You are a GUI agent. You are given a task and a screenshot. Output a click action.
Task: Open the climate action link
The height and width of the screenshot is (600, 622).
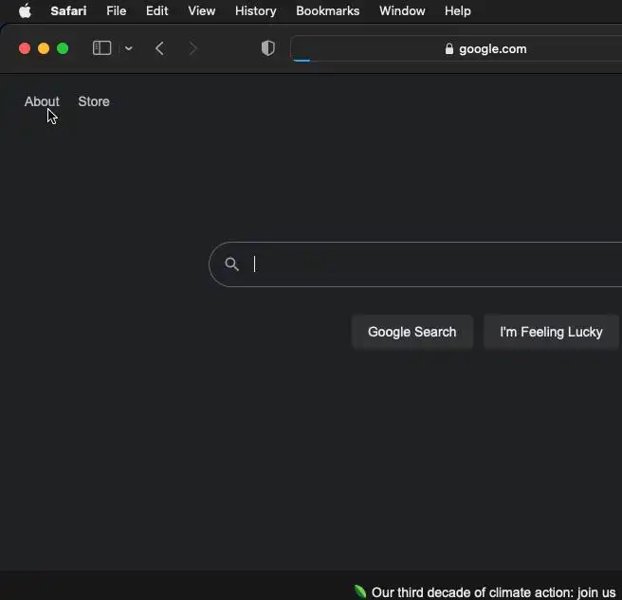click(493, 592)
